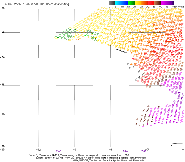Image resolution: width=185 pixels, height=162 pixels.
Task: Select the green 15-20 knots legend segment
Action: tap(131, 3)
